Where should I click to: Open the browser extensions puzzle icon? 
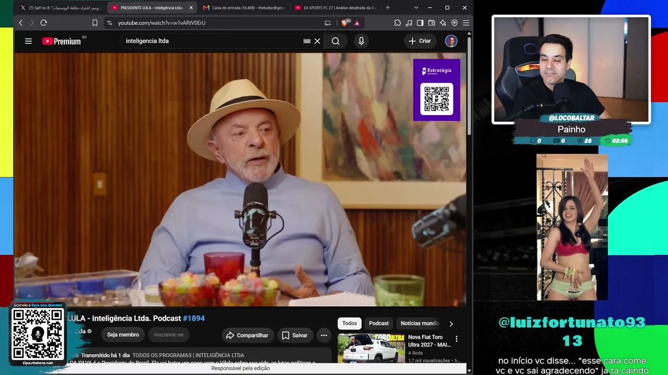(x=398, y=23)
